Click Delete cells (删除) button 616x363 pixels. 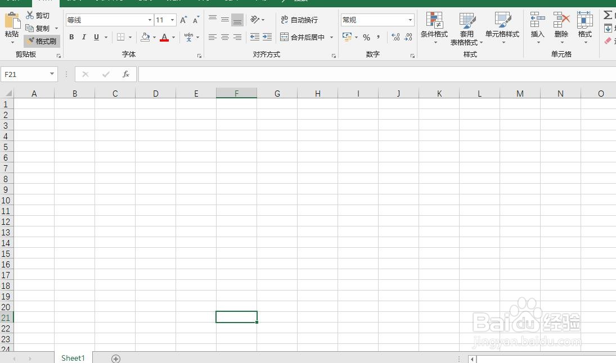[561, 28]
